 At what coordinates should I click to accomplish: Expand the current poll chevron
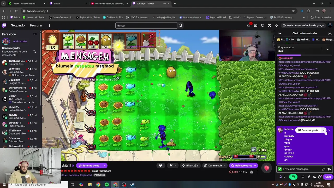coord(328,49)
